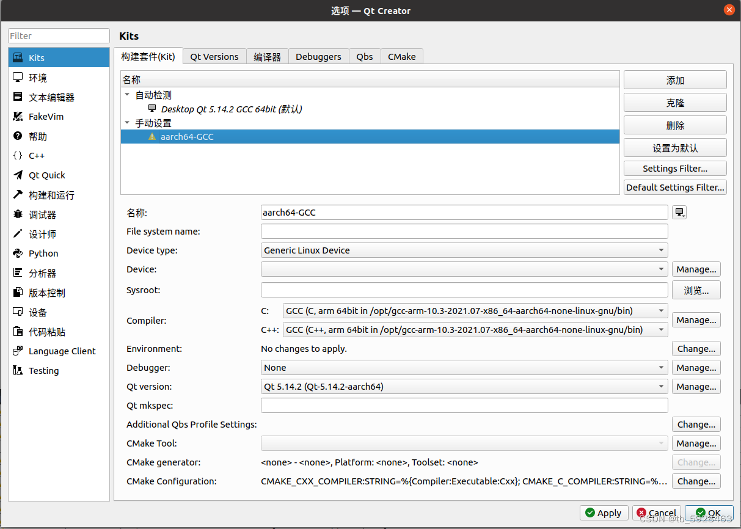Click the Apply button
741x529 pixels.
(604, 513)
